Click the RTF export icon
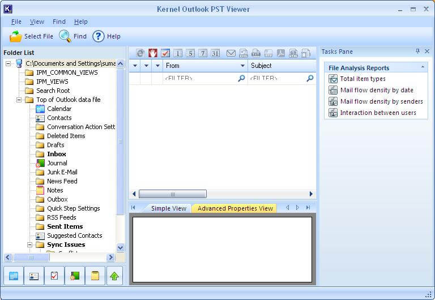 pos(268,53)
